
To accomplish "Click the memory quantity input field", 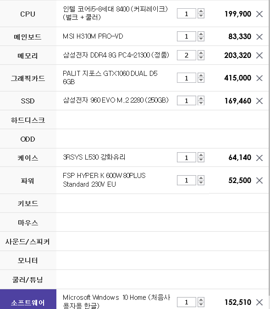I will point(187,55).
